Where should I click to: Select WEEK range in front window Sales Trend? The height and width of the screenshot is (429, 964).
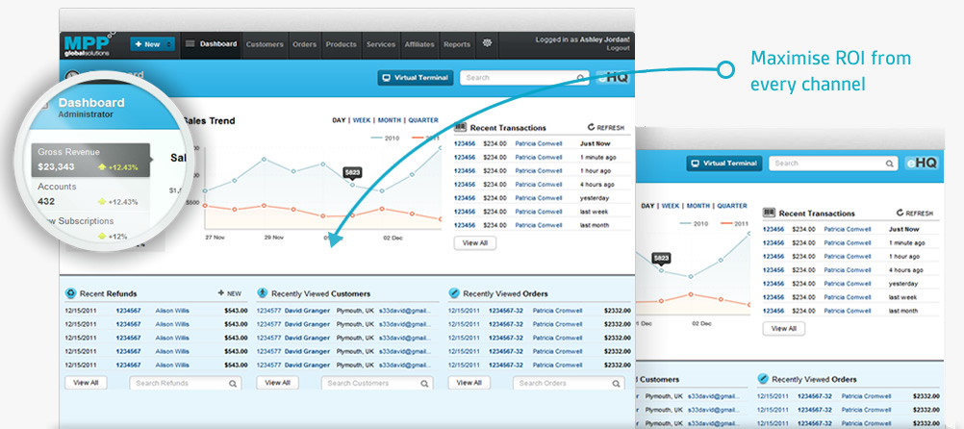tap(362, 120)
